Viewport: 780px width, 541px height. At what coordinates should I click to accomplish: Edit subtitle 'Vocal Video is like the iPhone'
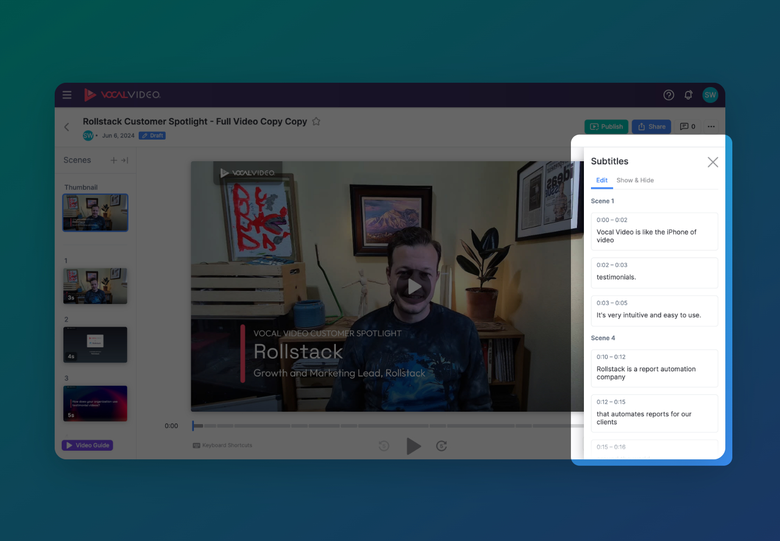click(x=654, y=232)
